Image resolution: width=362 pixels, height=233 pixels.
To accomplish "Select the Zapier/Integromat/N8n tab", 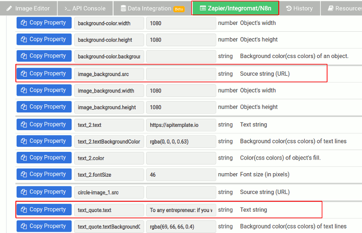I will pyautogui.click(x=235, y=8).
